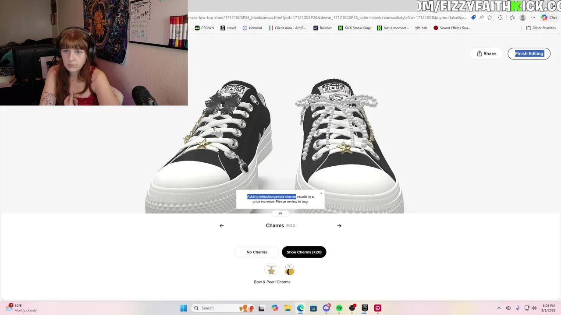Choose the bee charm swatch
561x315 pixels.
click(x=289, y=270)
